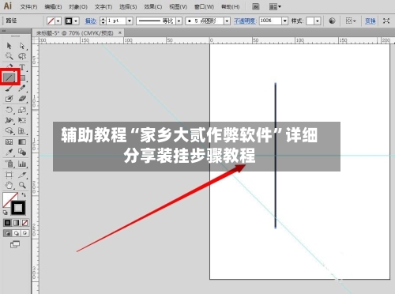The height and width of the screenshot is (294, 395).
Task: Open Bridge from the menu bar icon
Action: 256,6
